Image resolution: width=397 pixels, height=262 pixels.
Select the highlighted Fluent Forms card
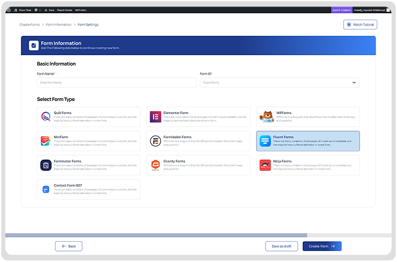(308, 141)
